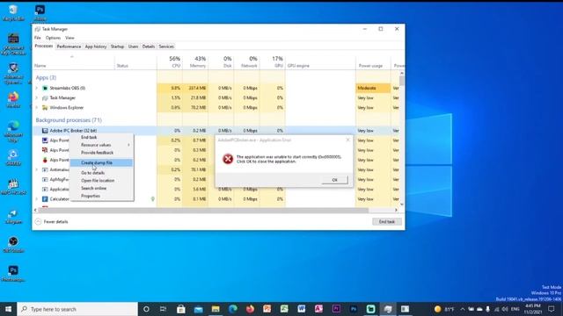563x316 pixels.
Task: Sort processes by Memory column
Action: coord(195,62)
